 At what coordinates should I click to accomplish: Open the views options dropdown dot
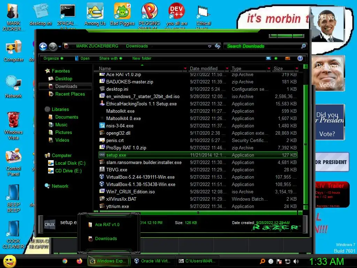click(276, 58)
